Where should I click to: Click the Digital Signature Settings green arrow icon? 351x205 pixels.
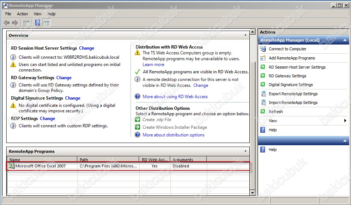coord(263,84)
